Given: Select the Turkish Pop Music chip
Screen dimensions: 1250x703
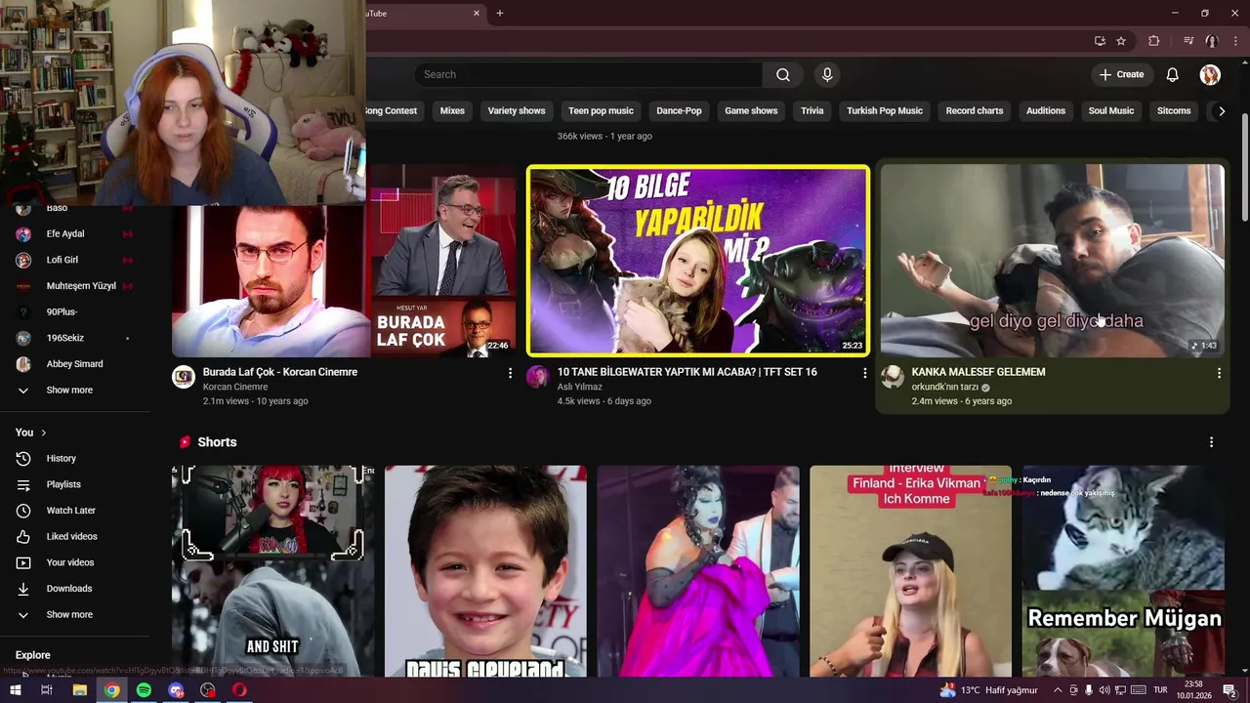Looking at the screenshot, I should click(885, 111).
